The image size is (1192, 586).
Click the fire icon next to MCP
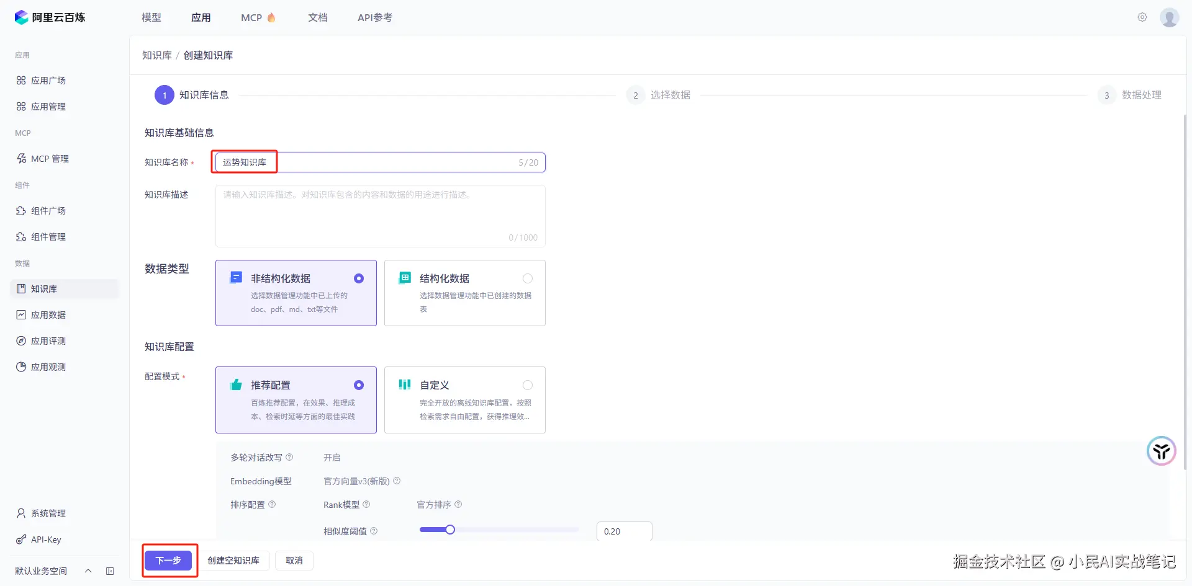(x=271, y=17)
